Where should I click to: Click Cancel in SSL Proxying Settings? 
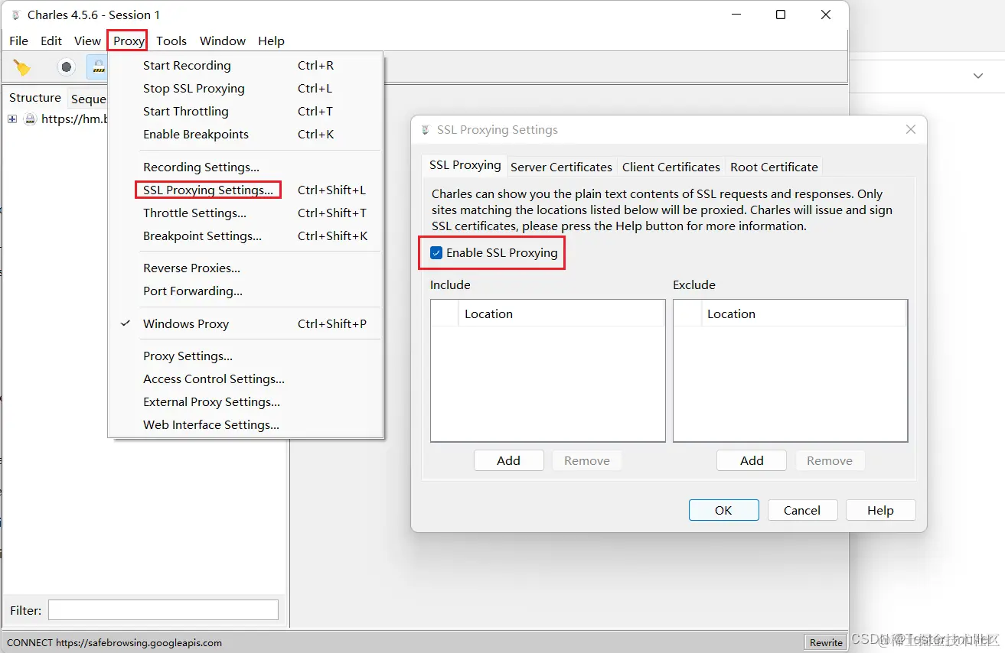pos(802,510)
